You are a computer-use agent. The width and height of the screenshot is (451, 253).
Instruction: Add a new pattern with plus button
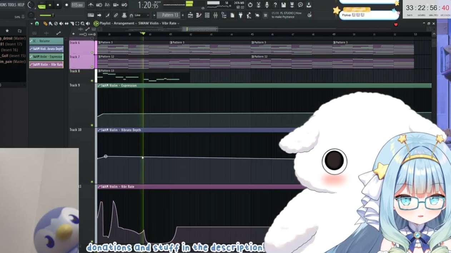183,15
